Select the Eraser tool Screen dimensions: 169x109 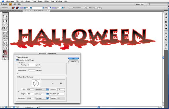[6, 28]
